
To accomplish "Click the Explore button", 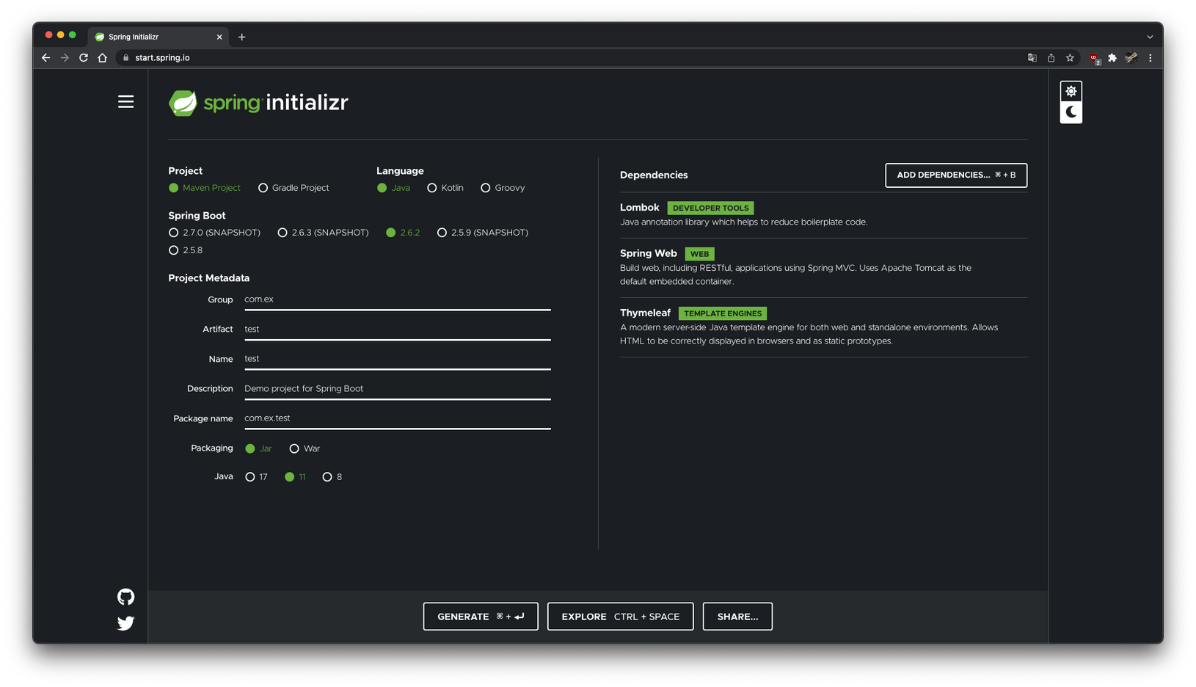I will click(x=621, y=617).
